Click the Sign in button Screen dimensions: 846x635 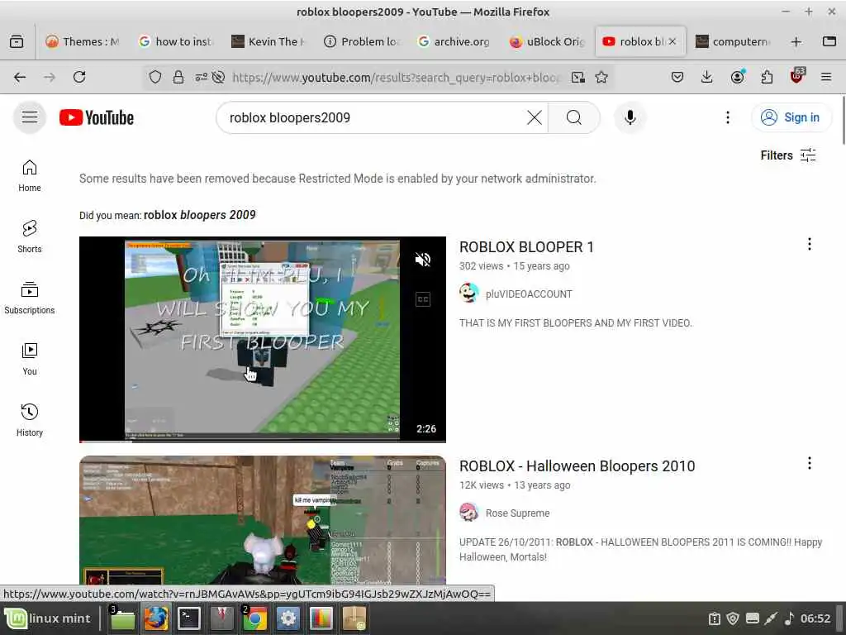tap(791, 117)
